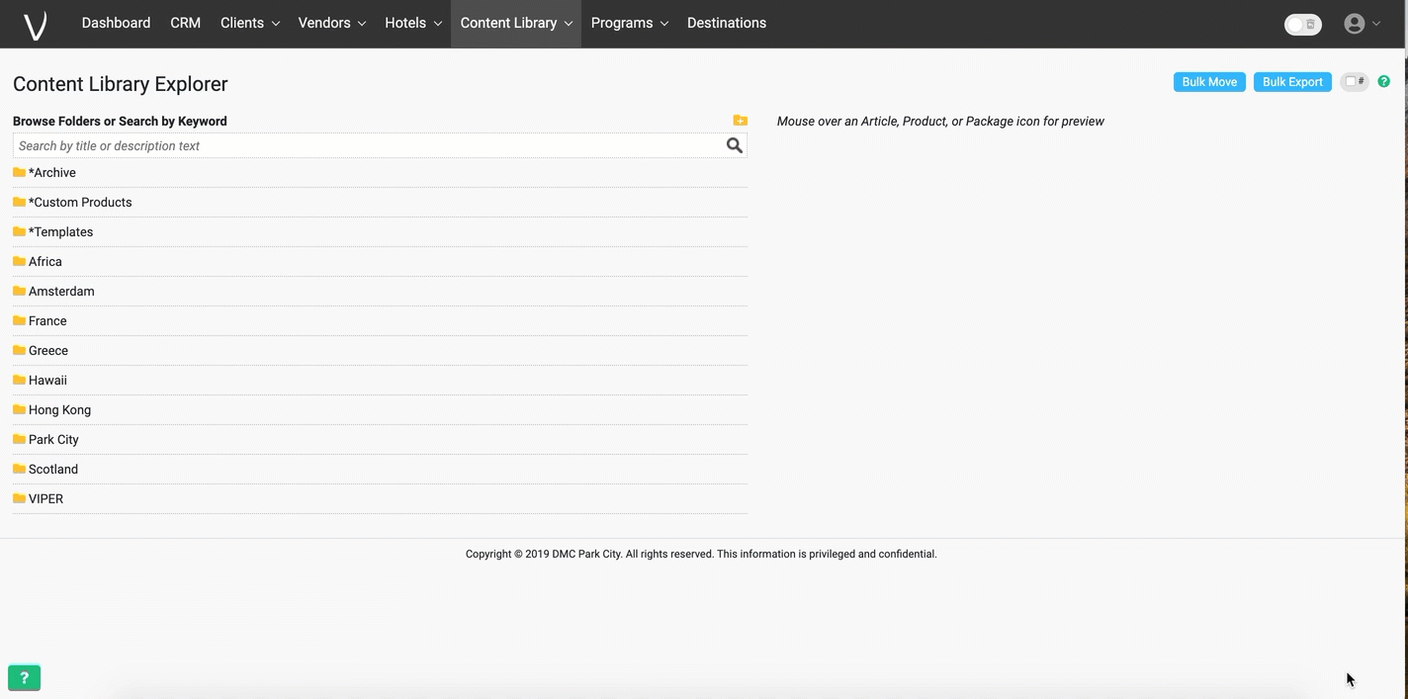Click the V logo in the navbar

point(36,24)
